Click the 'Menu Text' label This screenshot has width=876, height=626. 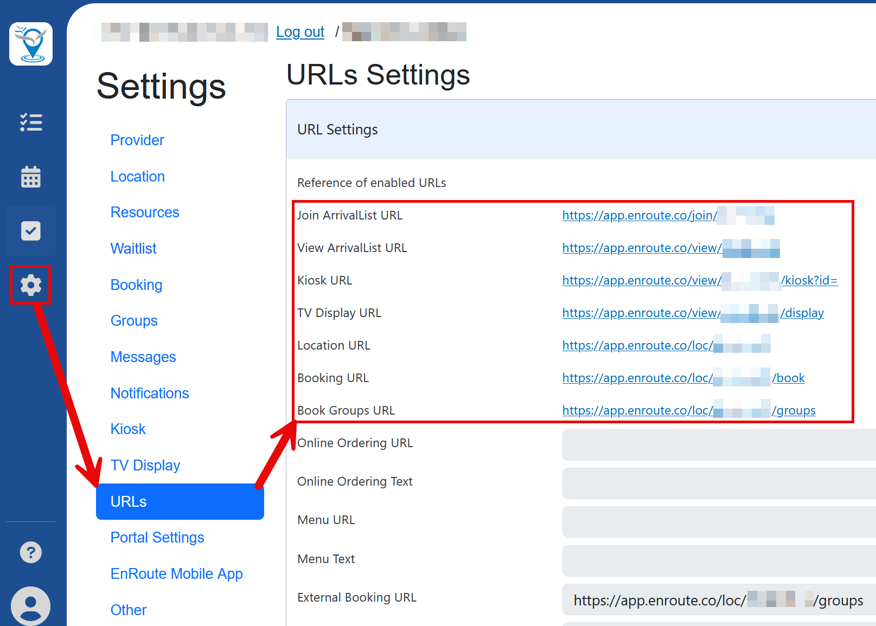(326, 559)
